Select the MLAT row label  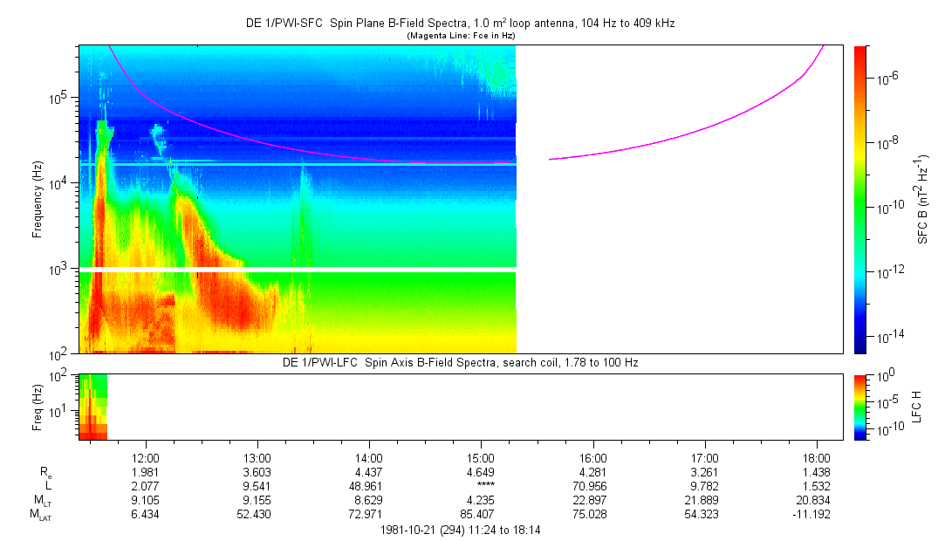40,515
